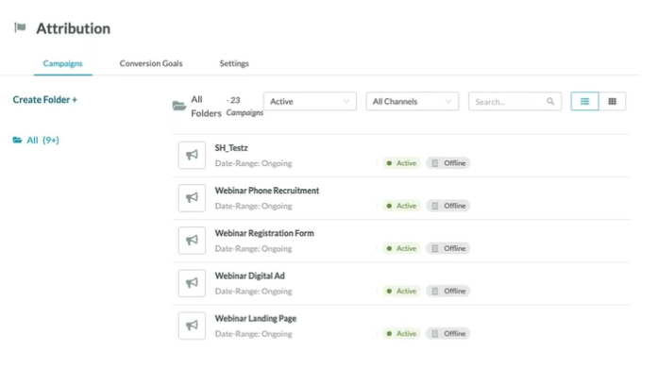Select the Campaigns tab
Image resolution: width=658 pixels, height=385 pixels.
coord(62,63)
